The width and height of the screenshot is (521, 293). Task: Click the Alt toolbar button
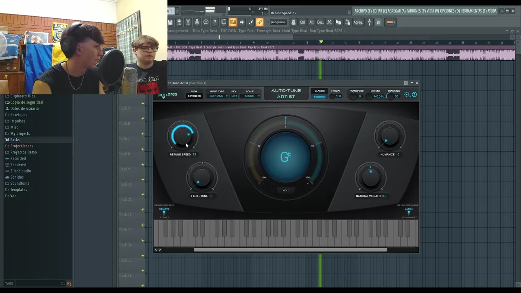311,22
